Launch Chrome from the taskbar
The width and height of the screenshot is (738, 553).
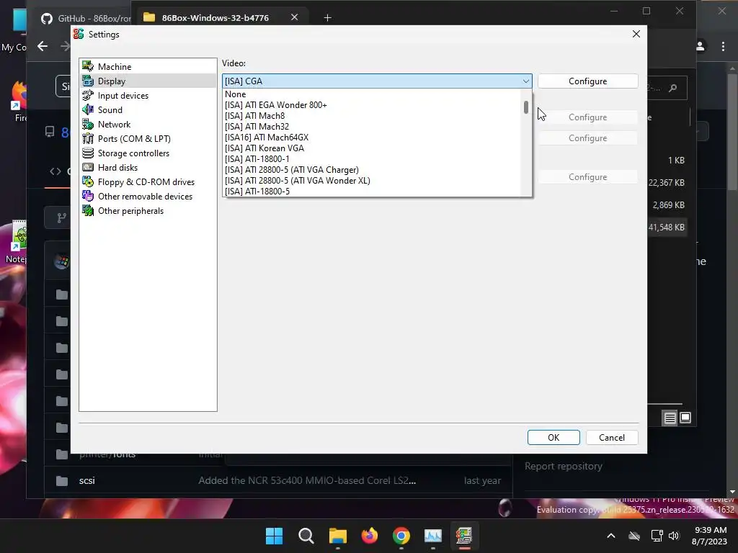point(401,536)
